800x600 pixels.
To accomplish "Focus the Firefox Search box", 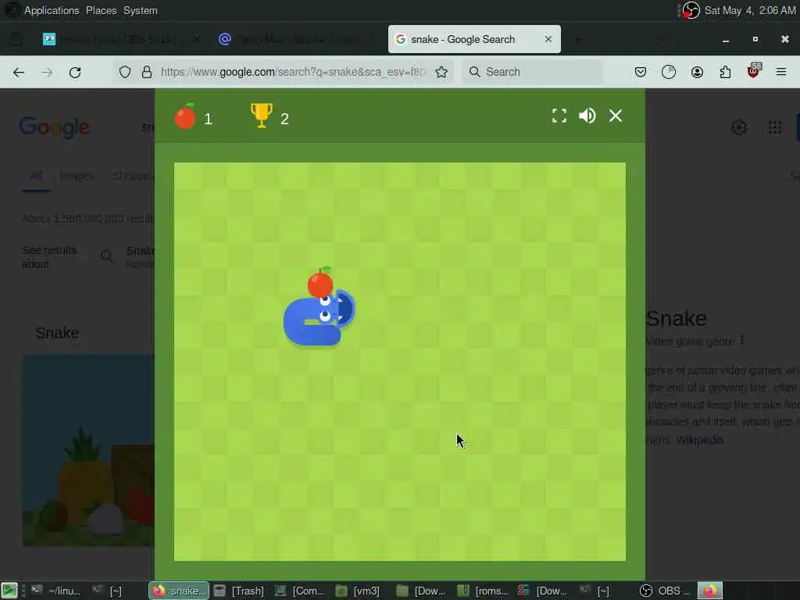I will [533, 72].
